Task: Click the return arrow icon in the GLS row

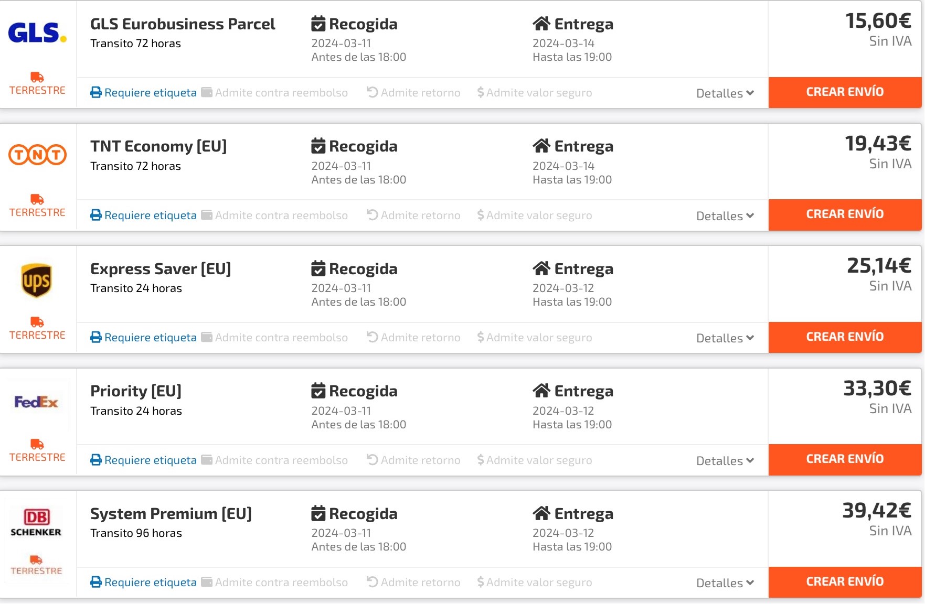Action: pos(373,92)
